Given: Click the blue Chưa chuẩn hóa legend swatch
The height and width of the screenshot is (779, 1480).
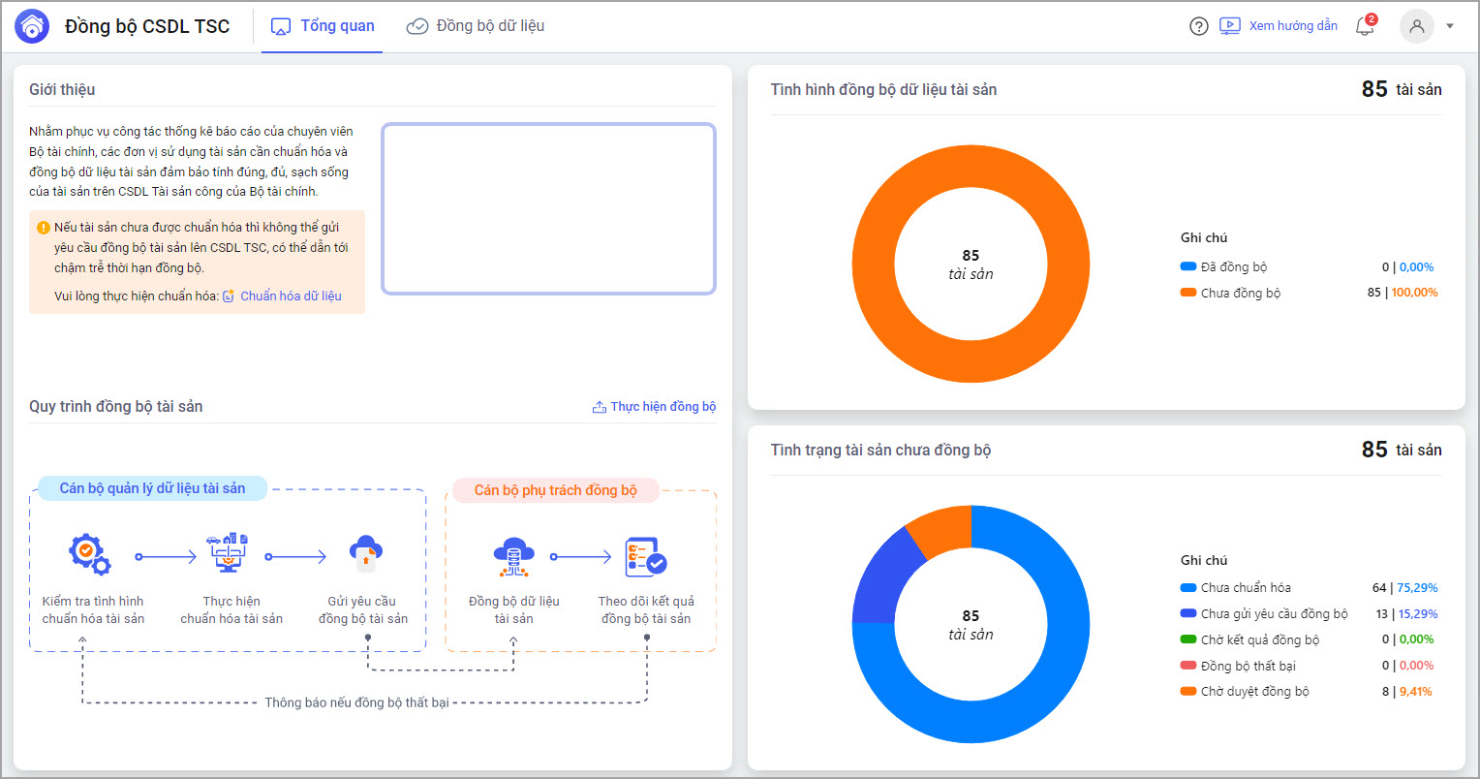Looking at the screenshot, I should pyautogui.click(x=1188, y=587).
